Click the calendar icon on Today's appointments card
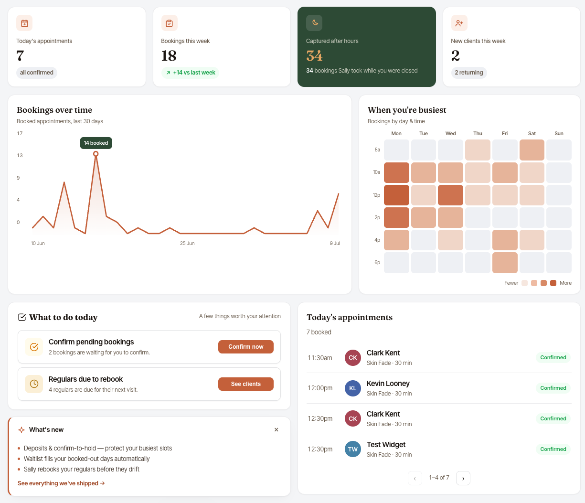Screen dimensions: 585x503 [24, 23]
